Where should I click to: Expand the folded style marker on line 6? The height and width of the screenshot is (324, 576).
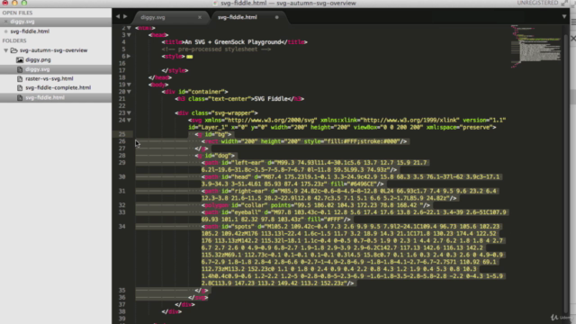pos(189,57)
